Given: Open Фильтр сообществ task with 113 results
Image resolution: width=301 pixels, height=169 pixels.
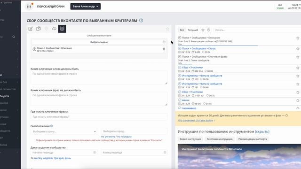Looking at the screenshot, I should tap(202, 76).
